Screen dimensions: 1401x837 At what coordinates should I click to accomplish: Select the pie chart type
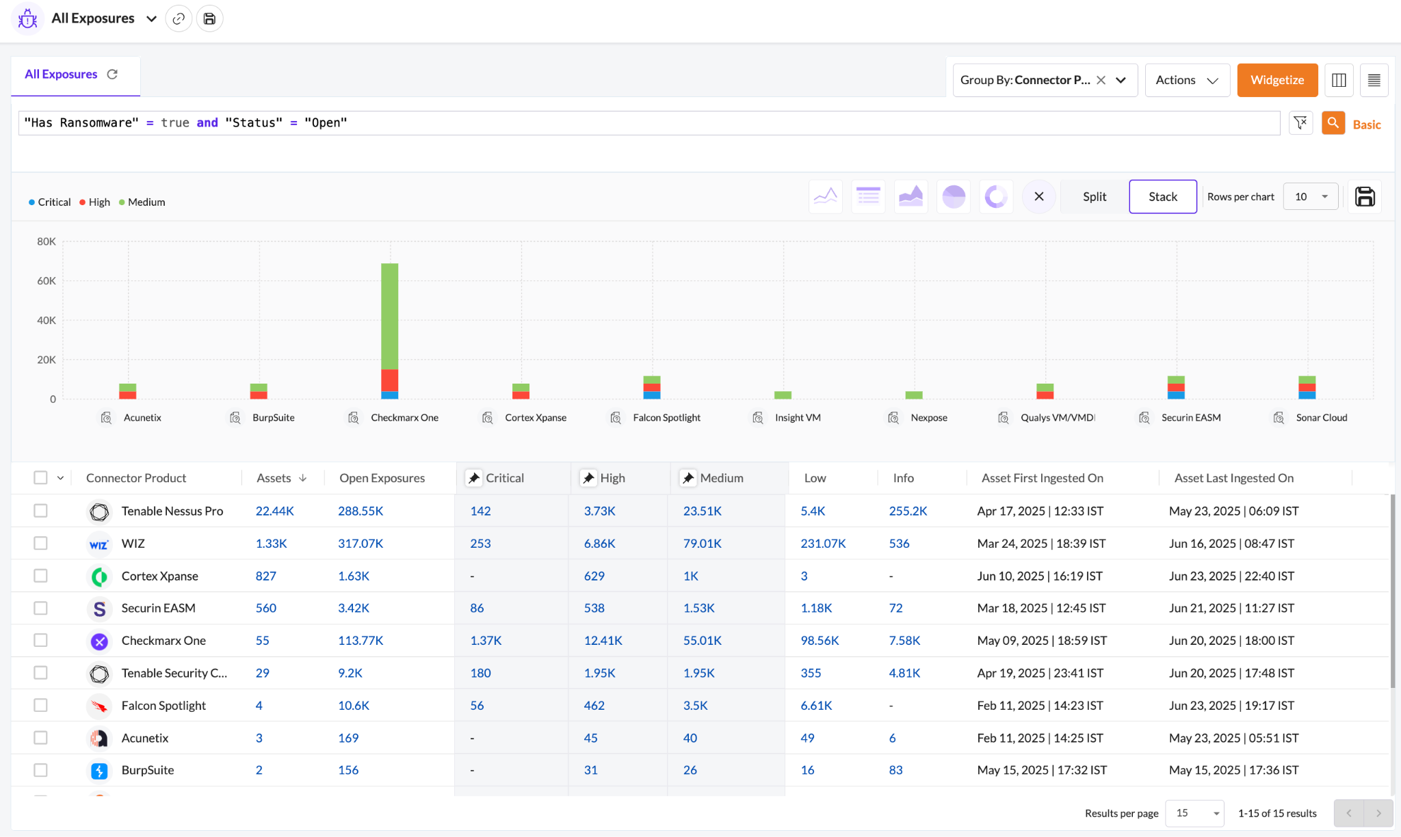click(x=954, y=197)
